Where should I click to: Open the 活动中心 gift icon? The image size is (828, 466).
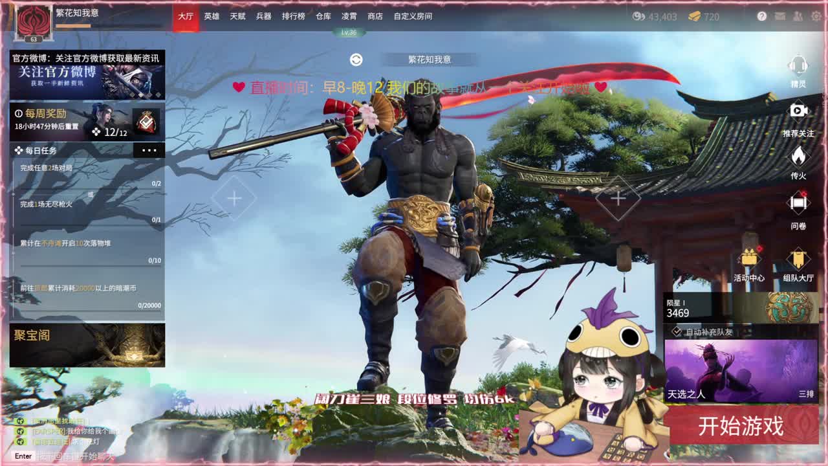(x=749, y=258)
